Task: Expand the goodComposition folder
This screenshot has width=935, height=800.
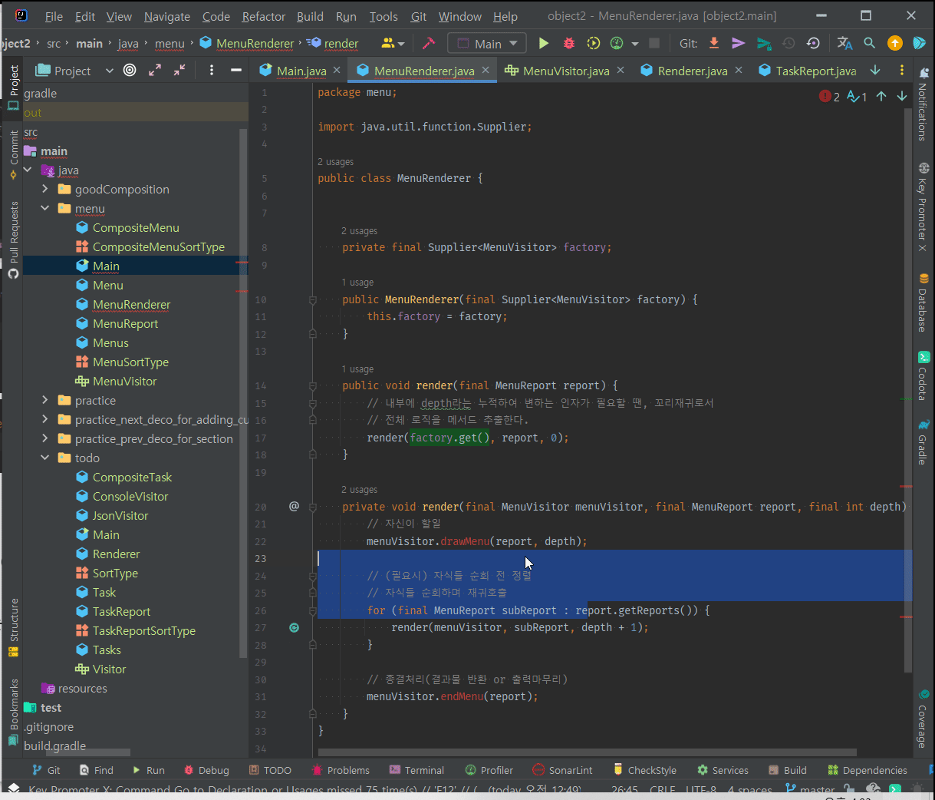Action: (x=45, y=189)
